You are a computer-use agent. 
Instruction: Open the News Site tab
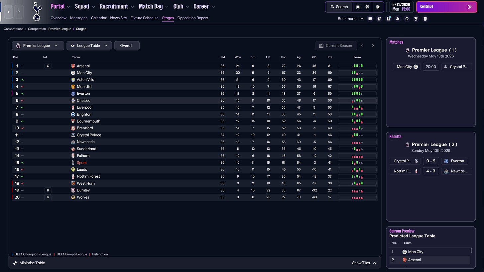coord(118,18)
